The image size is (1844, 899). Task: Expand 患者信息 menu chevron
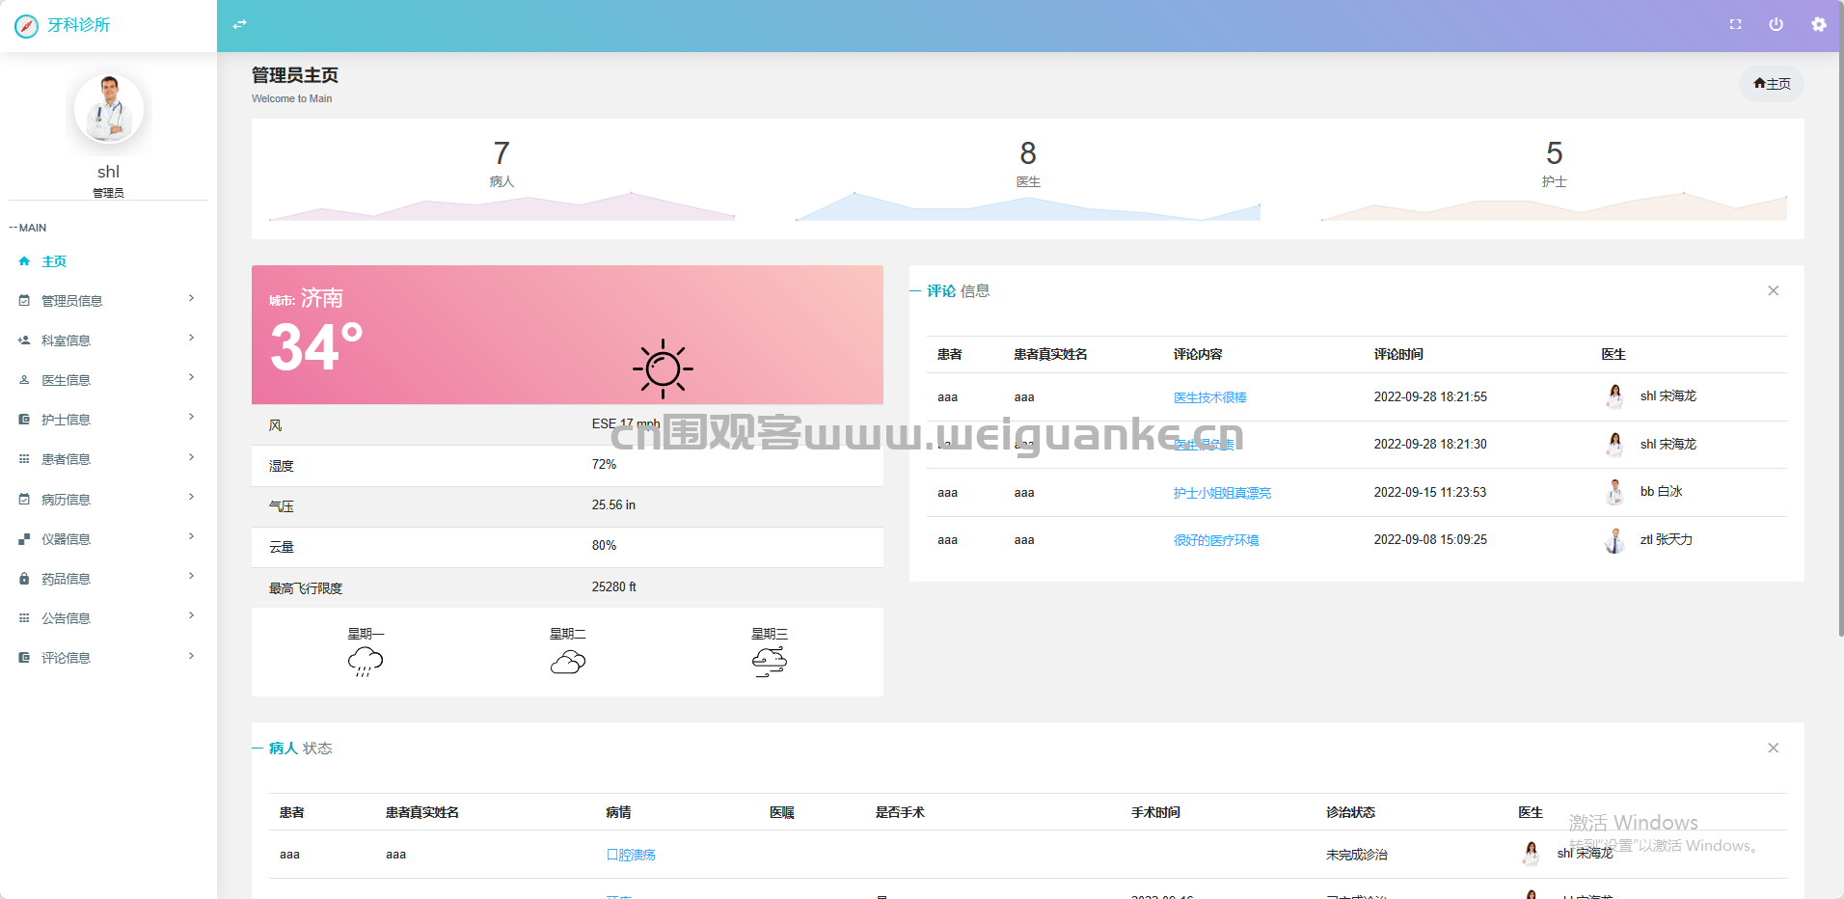(x=191, y=457)
